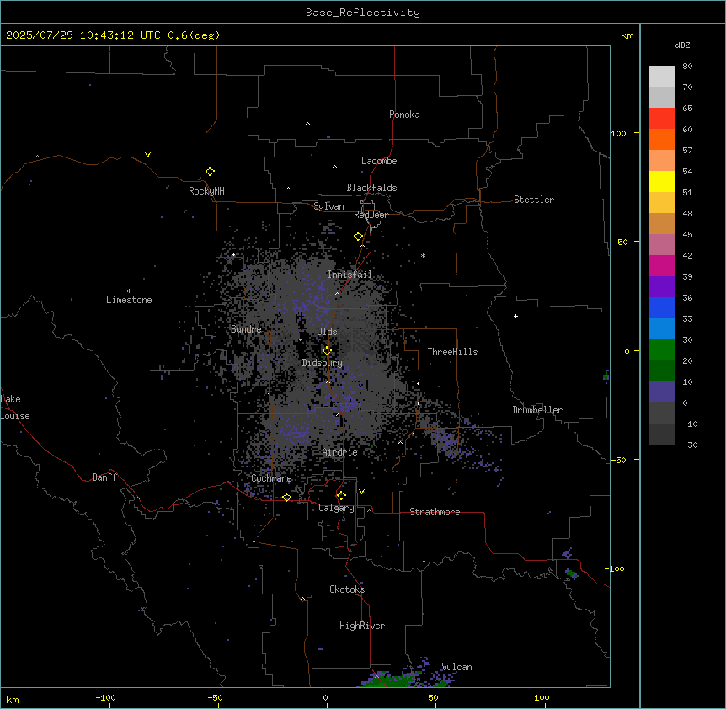The width and height of the screenshot is (726, 709).
Task: Click the Cochrane label
Action: [271, 478]
